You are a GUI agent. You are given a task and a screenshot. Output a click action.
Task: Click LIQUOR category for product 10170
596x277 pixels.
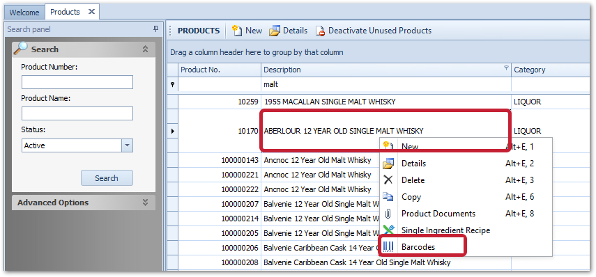(528, 131)
